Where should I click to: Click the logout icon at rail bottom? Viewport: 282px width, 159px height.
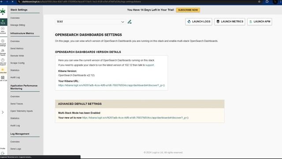pos(3,153)
